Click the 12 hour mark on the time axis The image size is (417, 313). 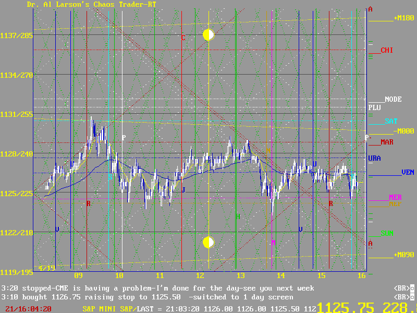200,275
